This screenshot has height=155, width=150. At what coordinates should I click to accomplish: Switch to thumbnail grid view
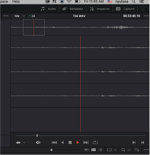click(93, 150)
